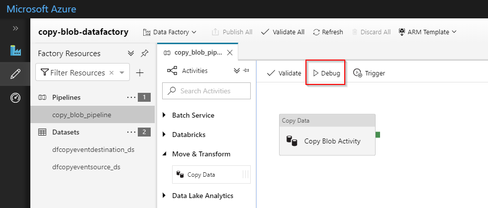The width and height of the screenshot is (488, 208).
Task: Pin the Factory Resources panel
Action: 144,54
